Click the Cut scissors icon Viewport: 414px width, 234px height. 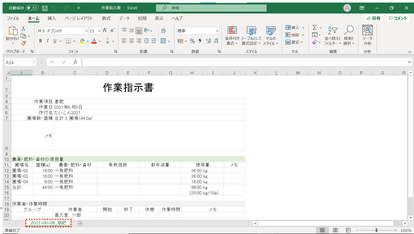pyautogui.click(x=23, y=29)
